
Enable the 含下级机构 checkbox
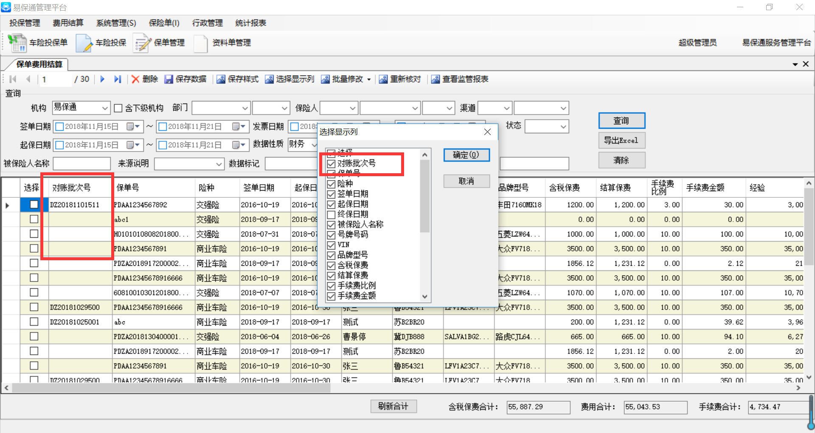click(x=118, y=108)
